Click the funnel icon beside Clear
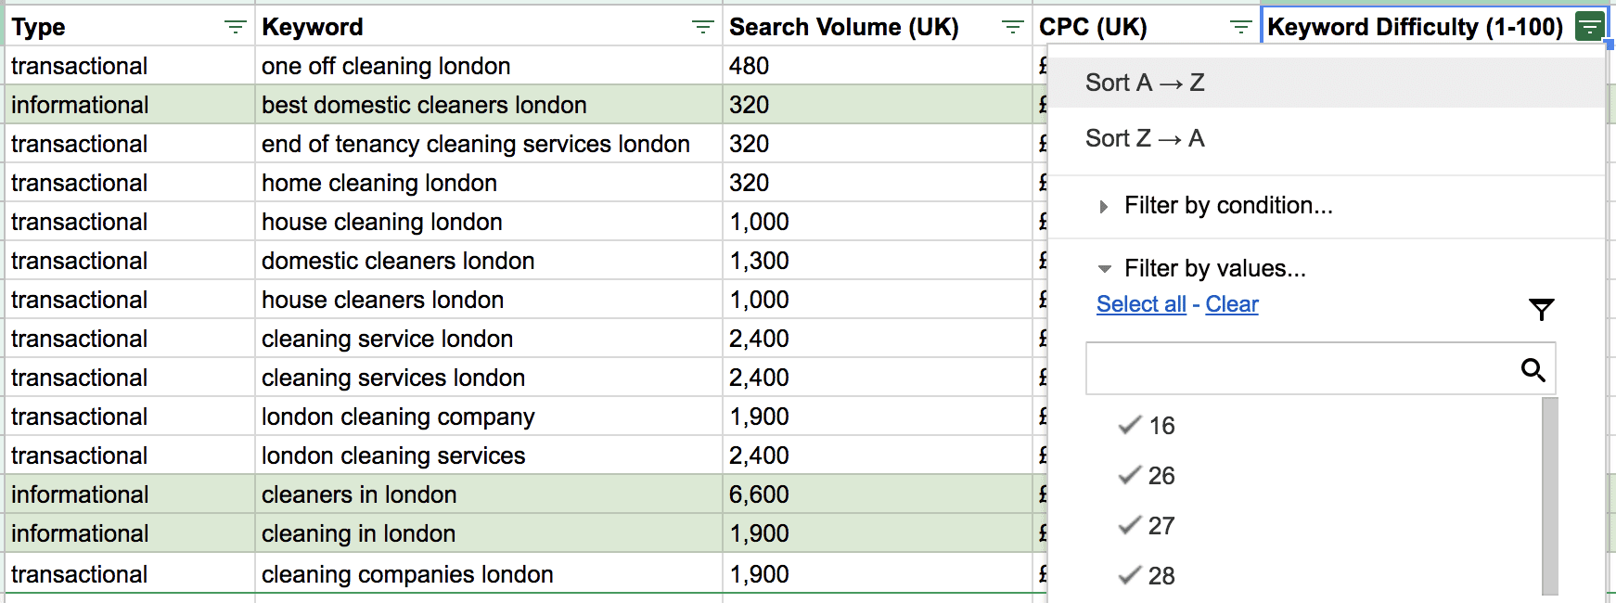The height and width of the screenshot is (603, 1616). pyautogui.click(x=1541, y=309)
